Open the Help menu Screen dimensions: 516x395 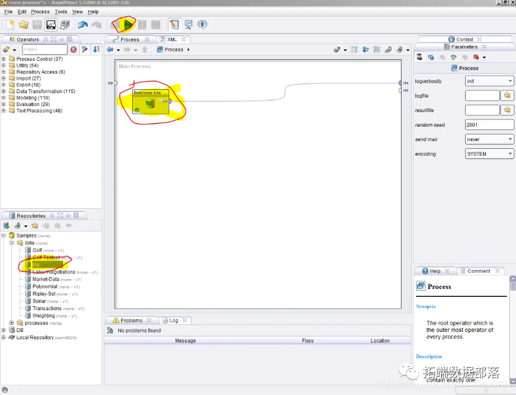[x=93, y=12]
